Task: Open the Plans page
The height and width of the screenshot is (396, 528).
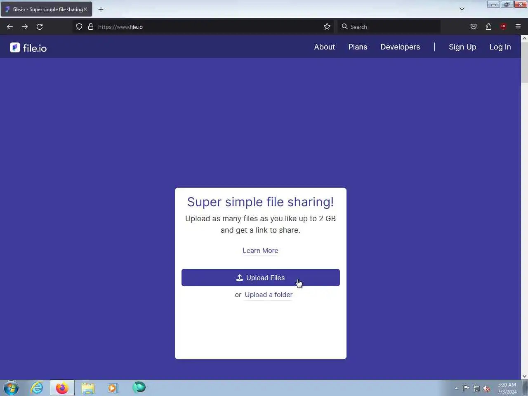Action: (358, 47)
